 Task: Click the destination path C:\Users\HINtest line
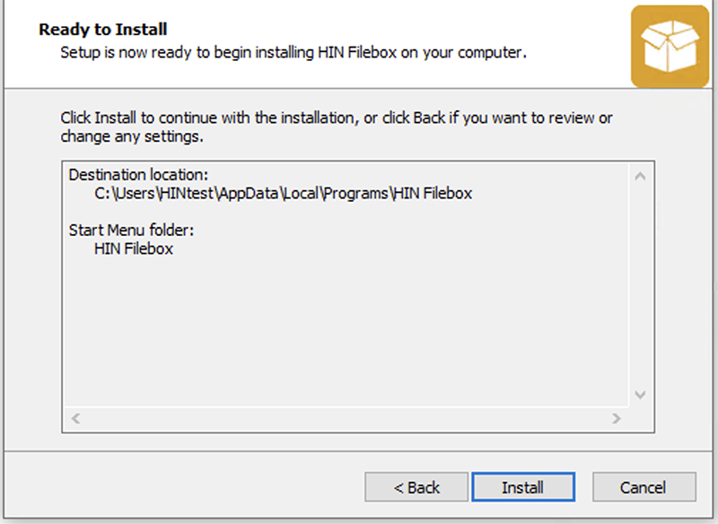(283, 194)
